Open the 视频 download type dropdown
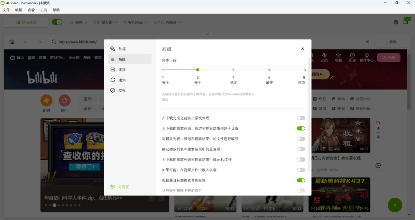 point(81,22)
